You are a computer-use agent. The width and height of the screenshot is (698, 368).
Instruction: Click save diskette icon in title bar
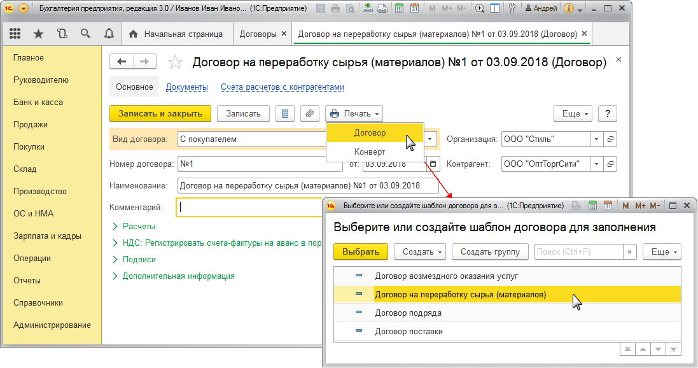(321, 8)
